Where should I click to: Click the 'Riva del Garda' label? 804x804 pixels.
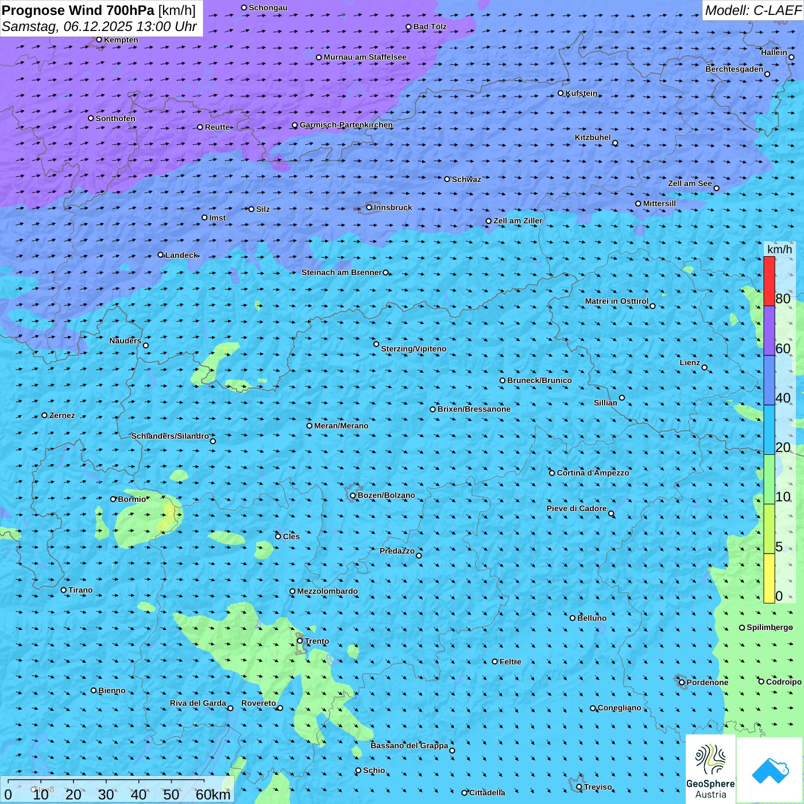[198, 703]
